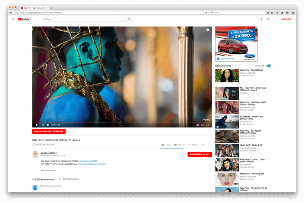Click the '413.235 Kommentare' comment count text
Viewport: 304px width, 203px height.
pos(43,180)
